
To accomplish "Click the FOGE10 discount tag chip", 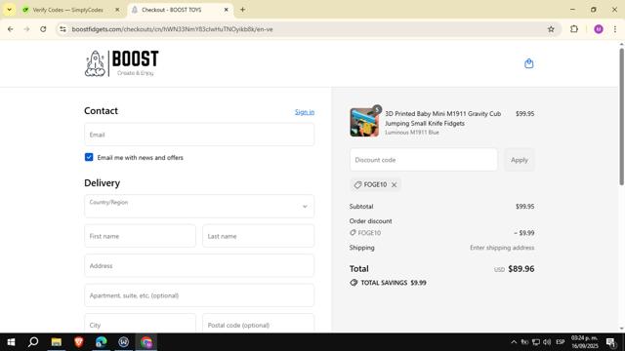I will pyautogui.click(x=375, y=184).
